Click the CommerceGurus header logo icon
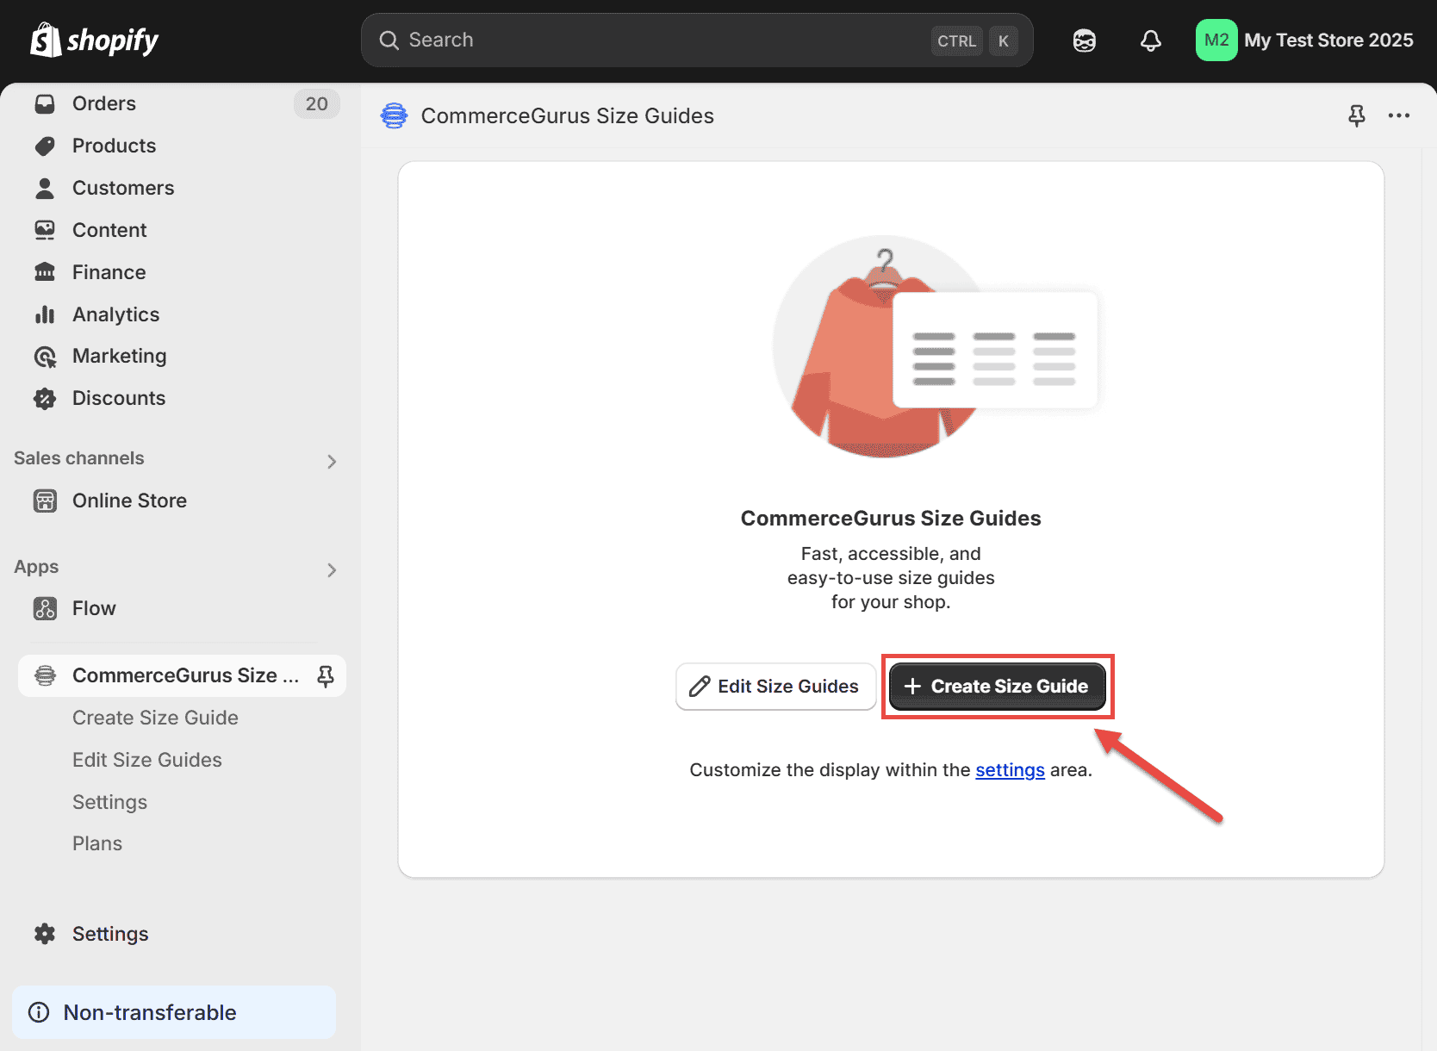1437x1051 pixels. (395, 115)
